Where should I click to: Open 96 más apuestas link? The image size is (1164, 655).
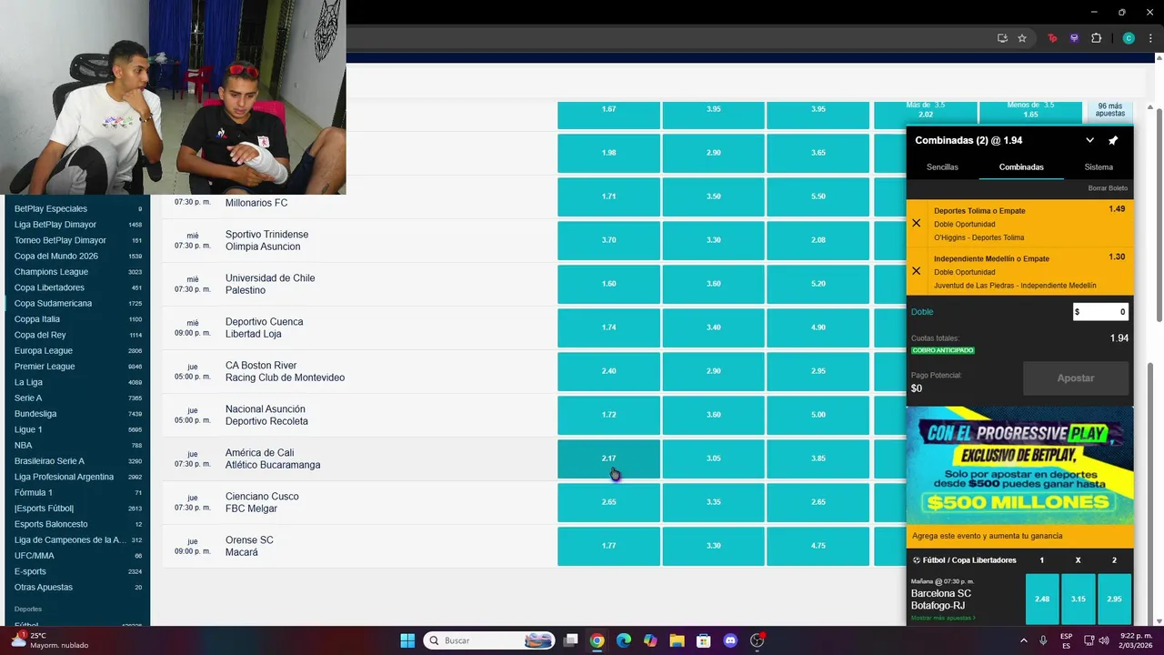[x=1110, y=110]
